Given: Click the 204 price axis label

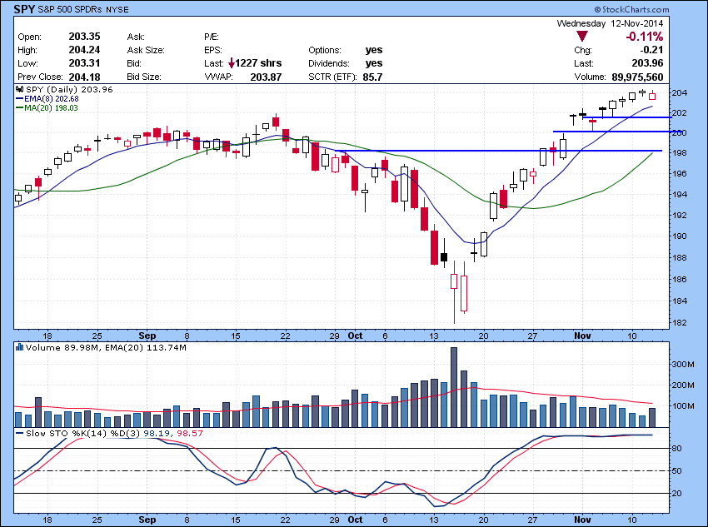Looking at the screenshot, I should click(680, 93).
